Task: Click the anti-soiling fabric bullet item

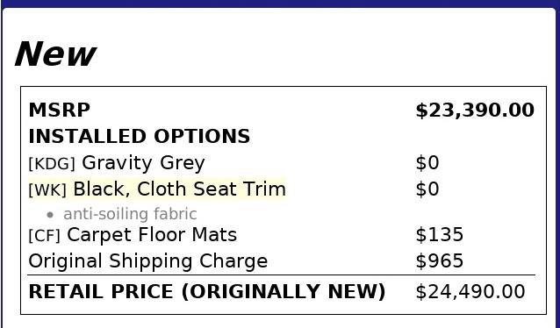Action: (x=130, y=214)
